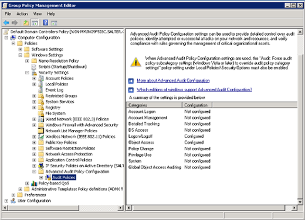This screenshot has width=305, height=220.
Task: Click the IP Security Policies icon
Action: pos(41,166)
